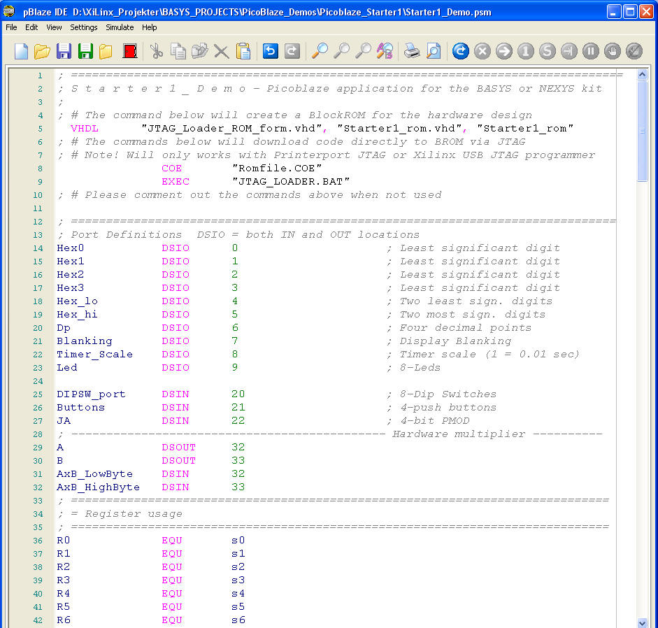Undo the last edit with blue arrow icon
This screenshot has width=658, height=628.
pyautogui.click(x=270, y=51)
